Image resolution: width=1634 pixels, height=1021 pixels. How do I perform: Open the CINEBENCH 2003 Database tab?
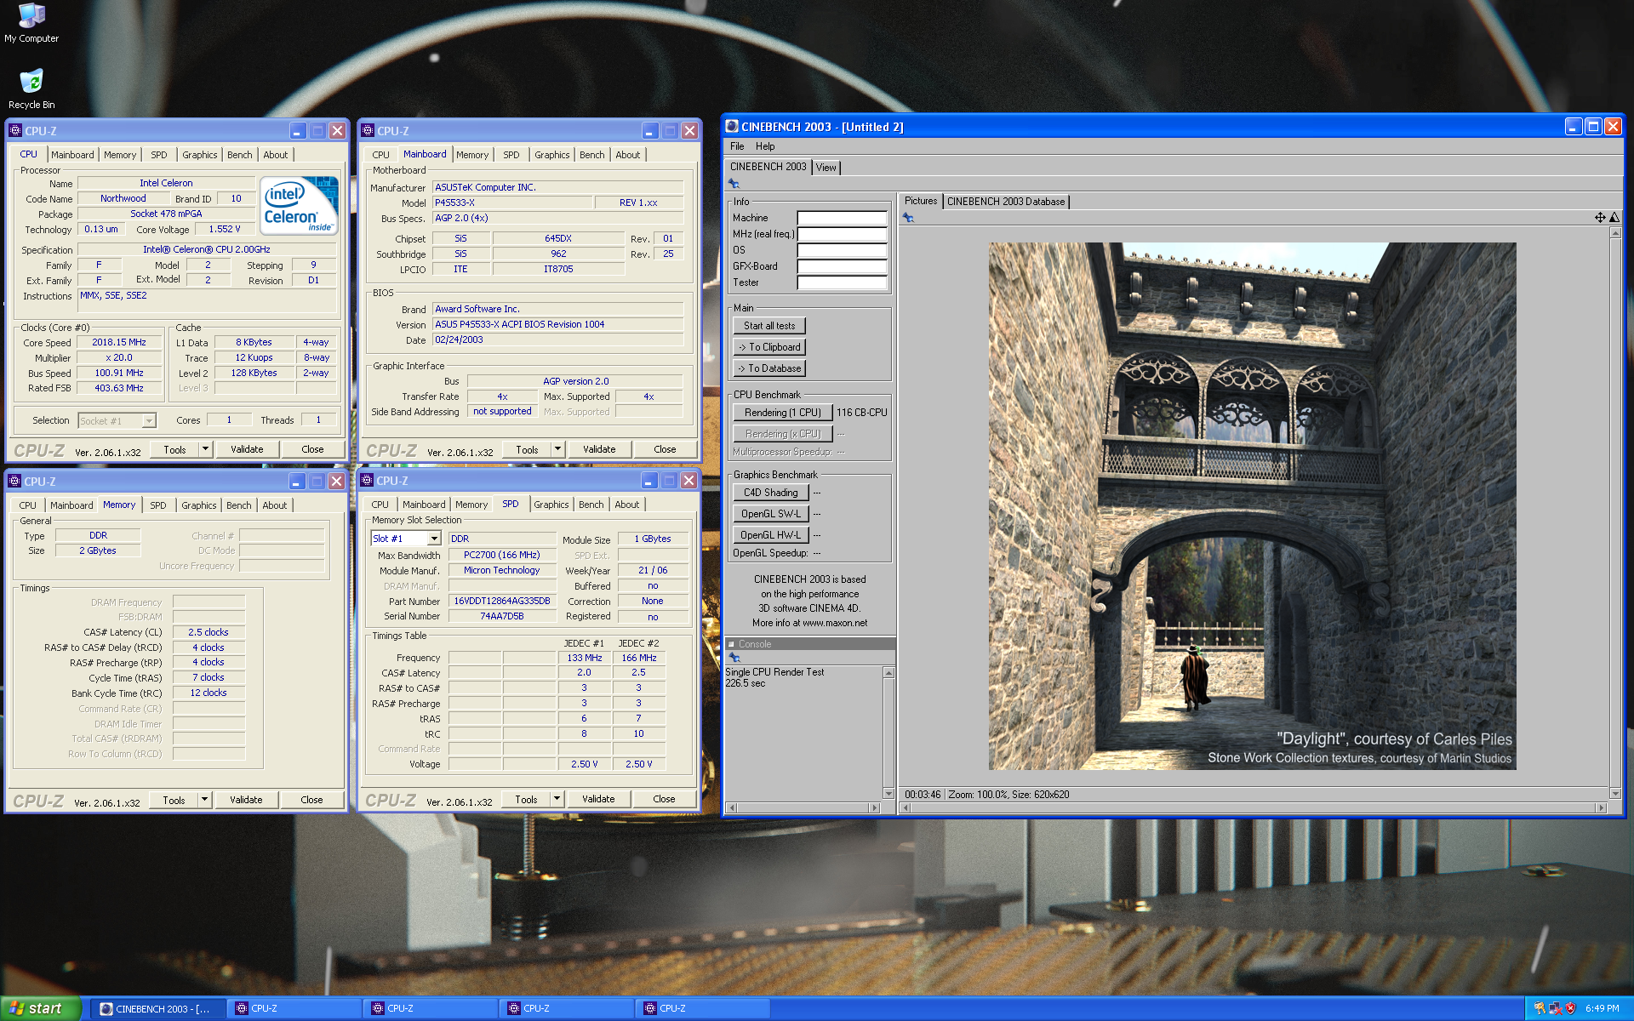1006,202
